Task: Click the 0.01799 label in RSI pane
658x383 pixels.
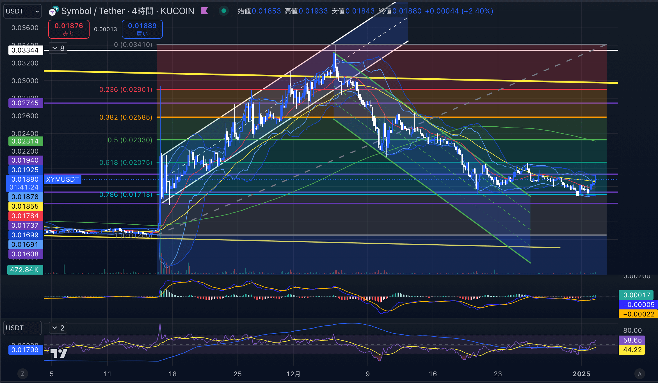Action: (25, 350)
